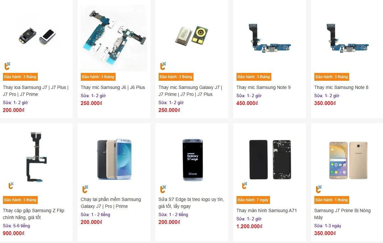383x243 pixels.
Task: Open Samsung Note 9 mic product image
Action: tap(269, 38)
